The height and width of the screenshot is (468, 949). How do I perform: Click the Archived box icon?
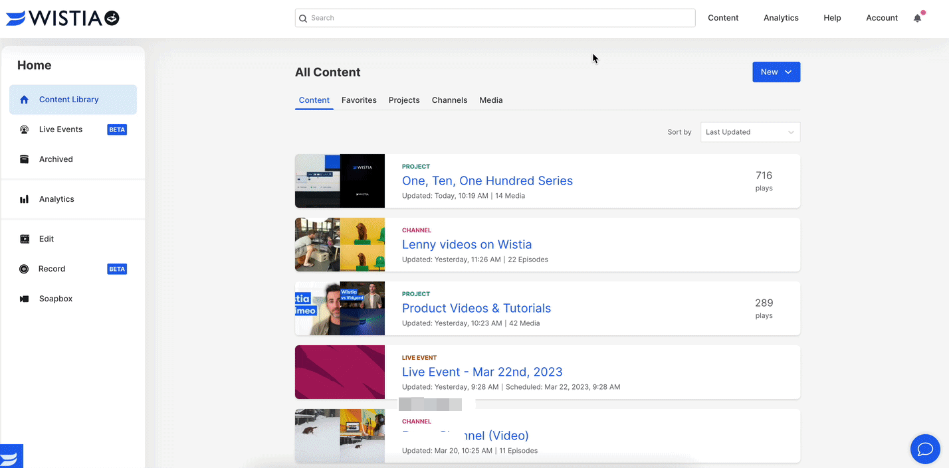pos(25,159)
